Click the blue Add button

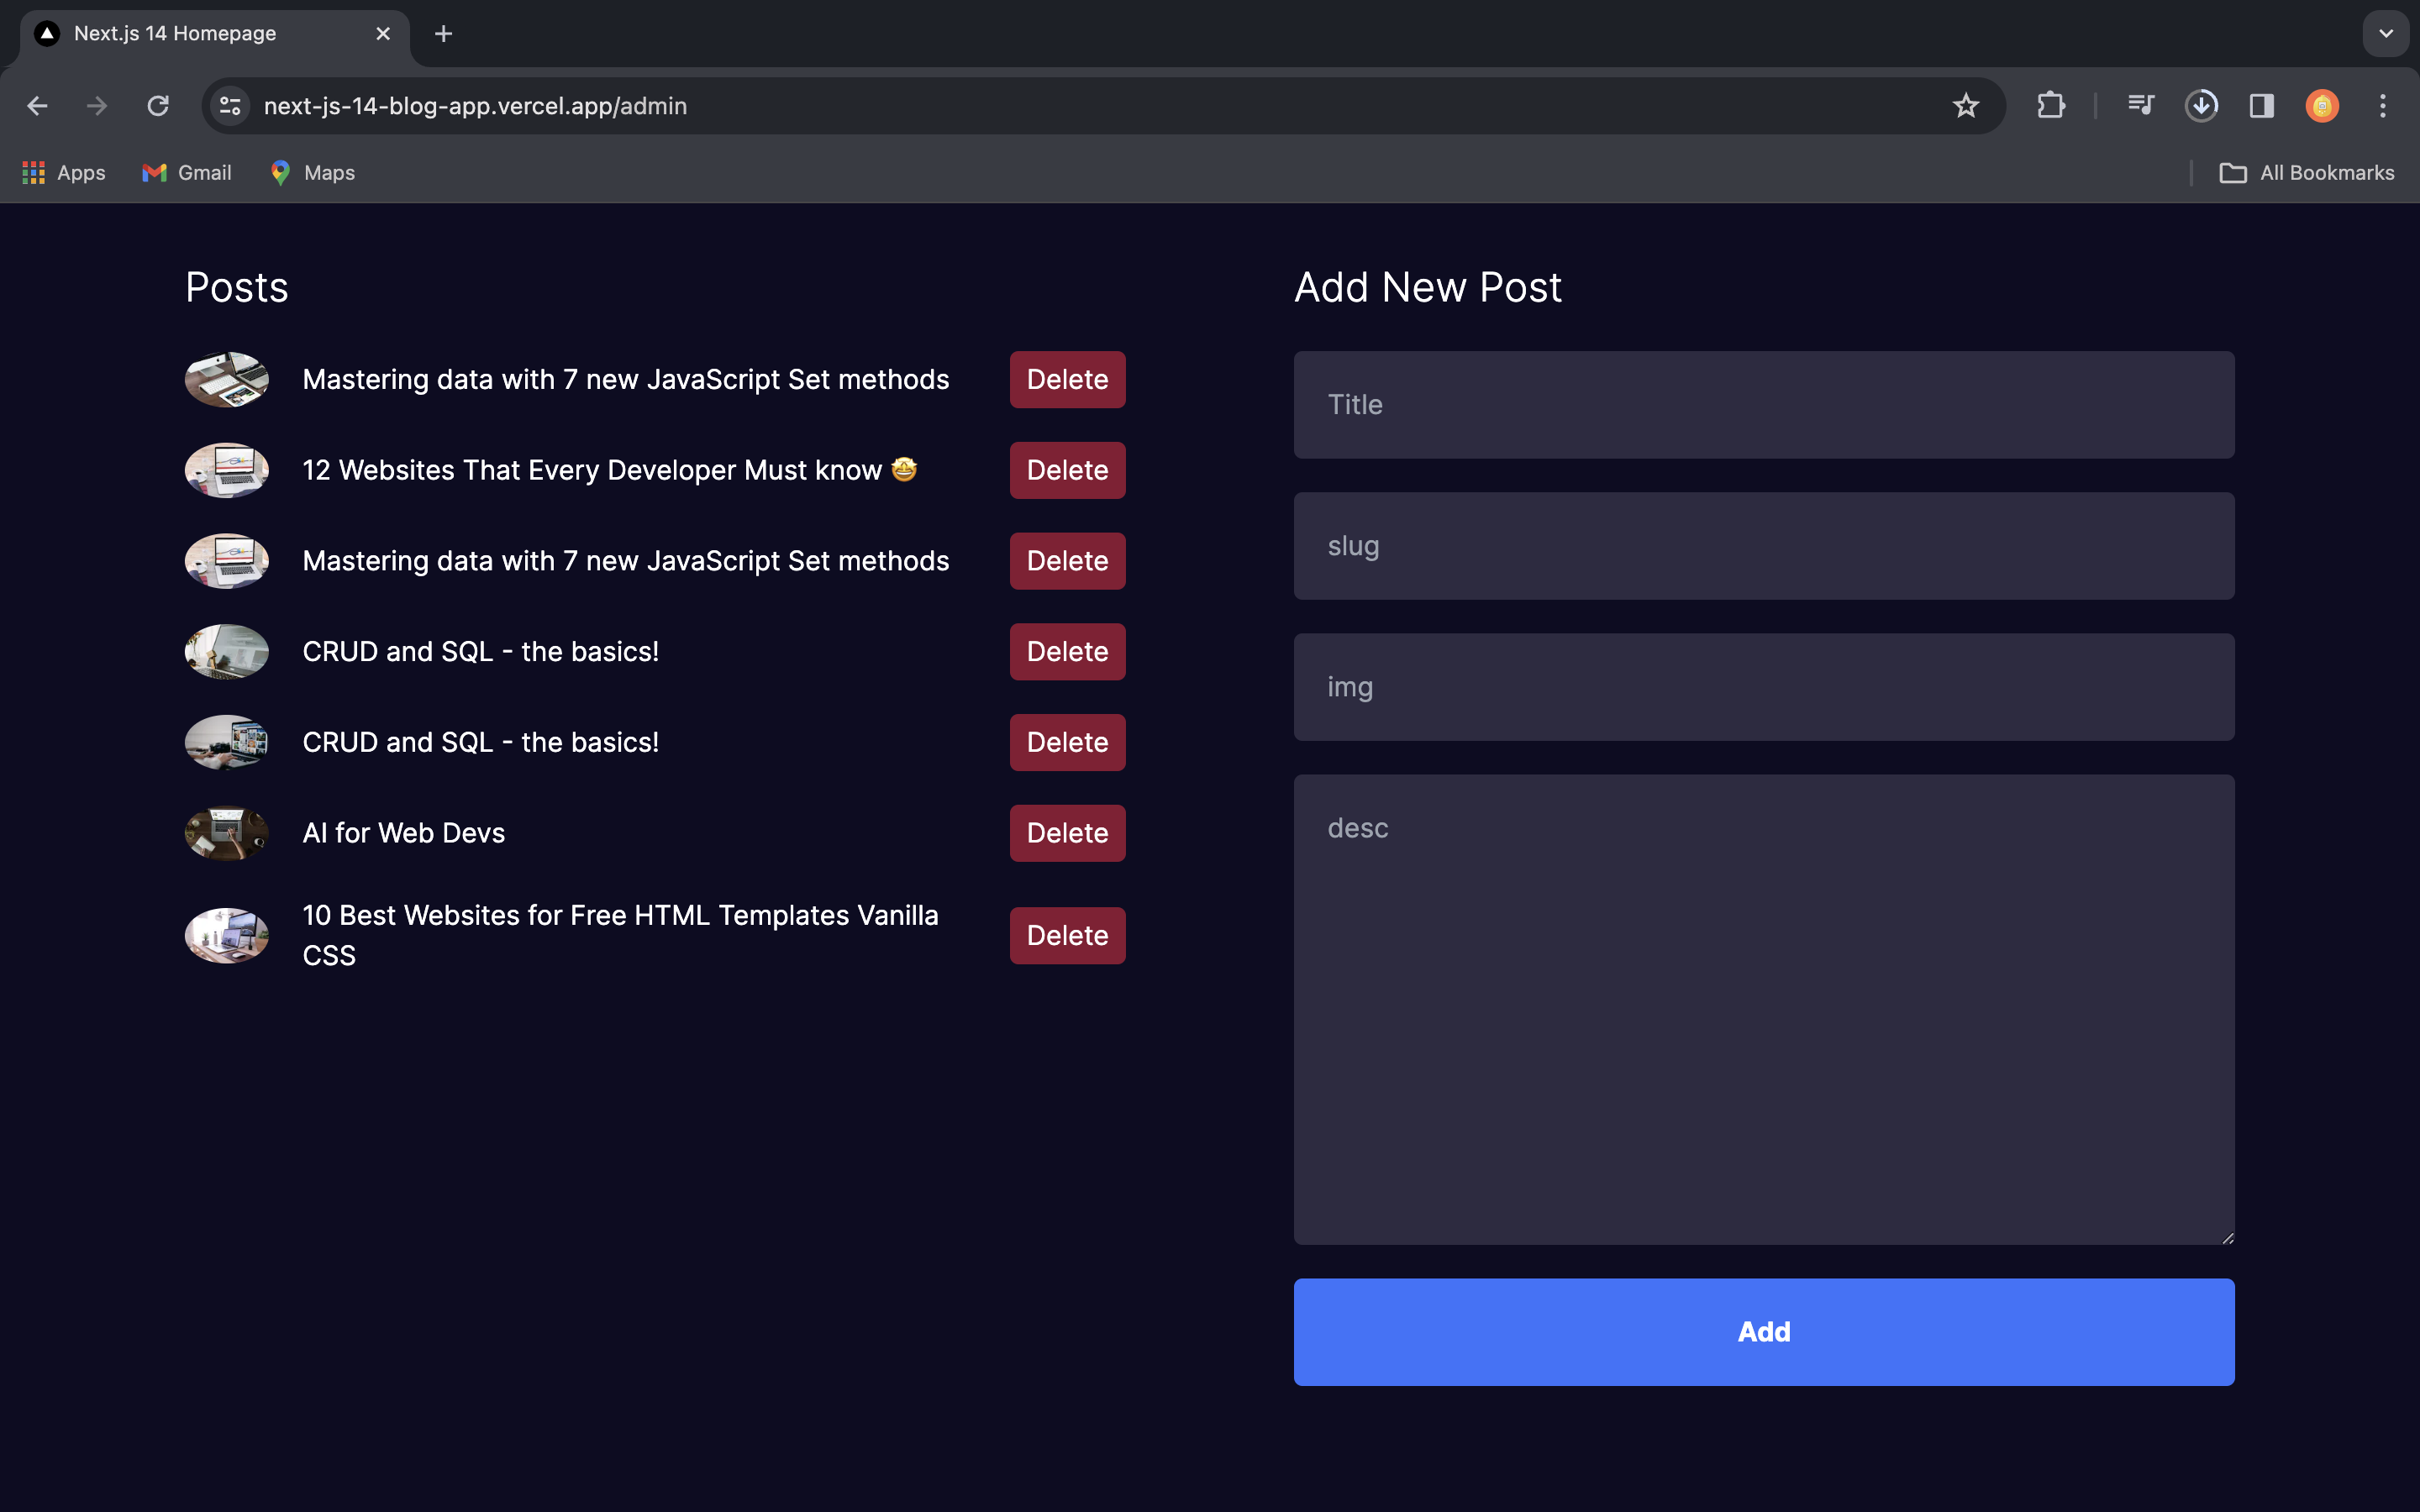(x=1763, y=1331)
